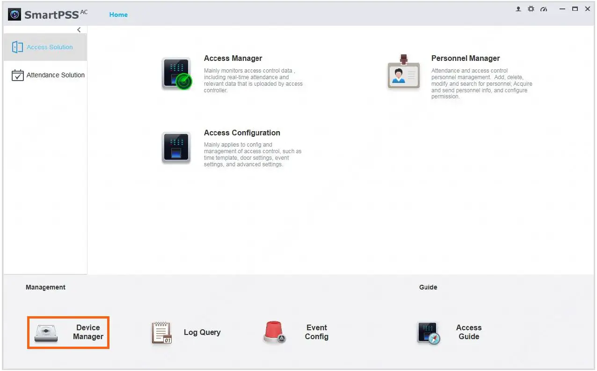The height and width of the screenshot is (371, 597).
Task: Click the Access Manager description text
Action: coord(253,81)
